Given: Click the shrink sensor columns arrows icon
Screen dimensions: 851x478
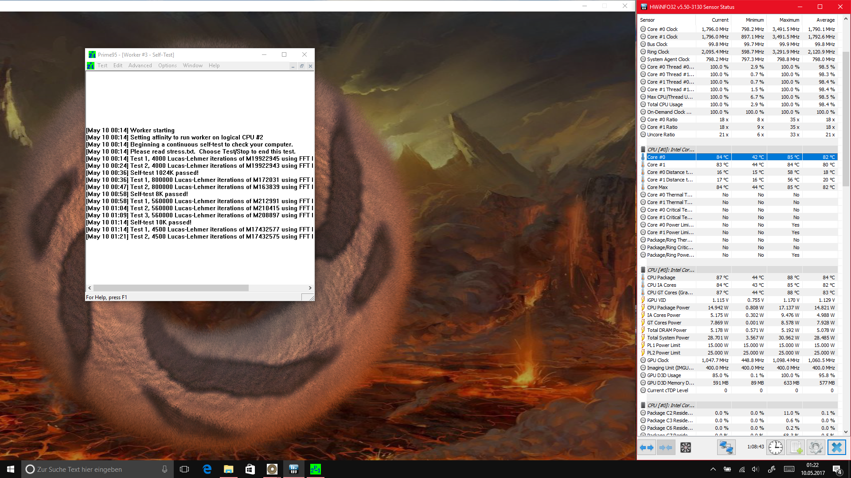Looking at the screenshot, I should 666,447.
